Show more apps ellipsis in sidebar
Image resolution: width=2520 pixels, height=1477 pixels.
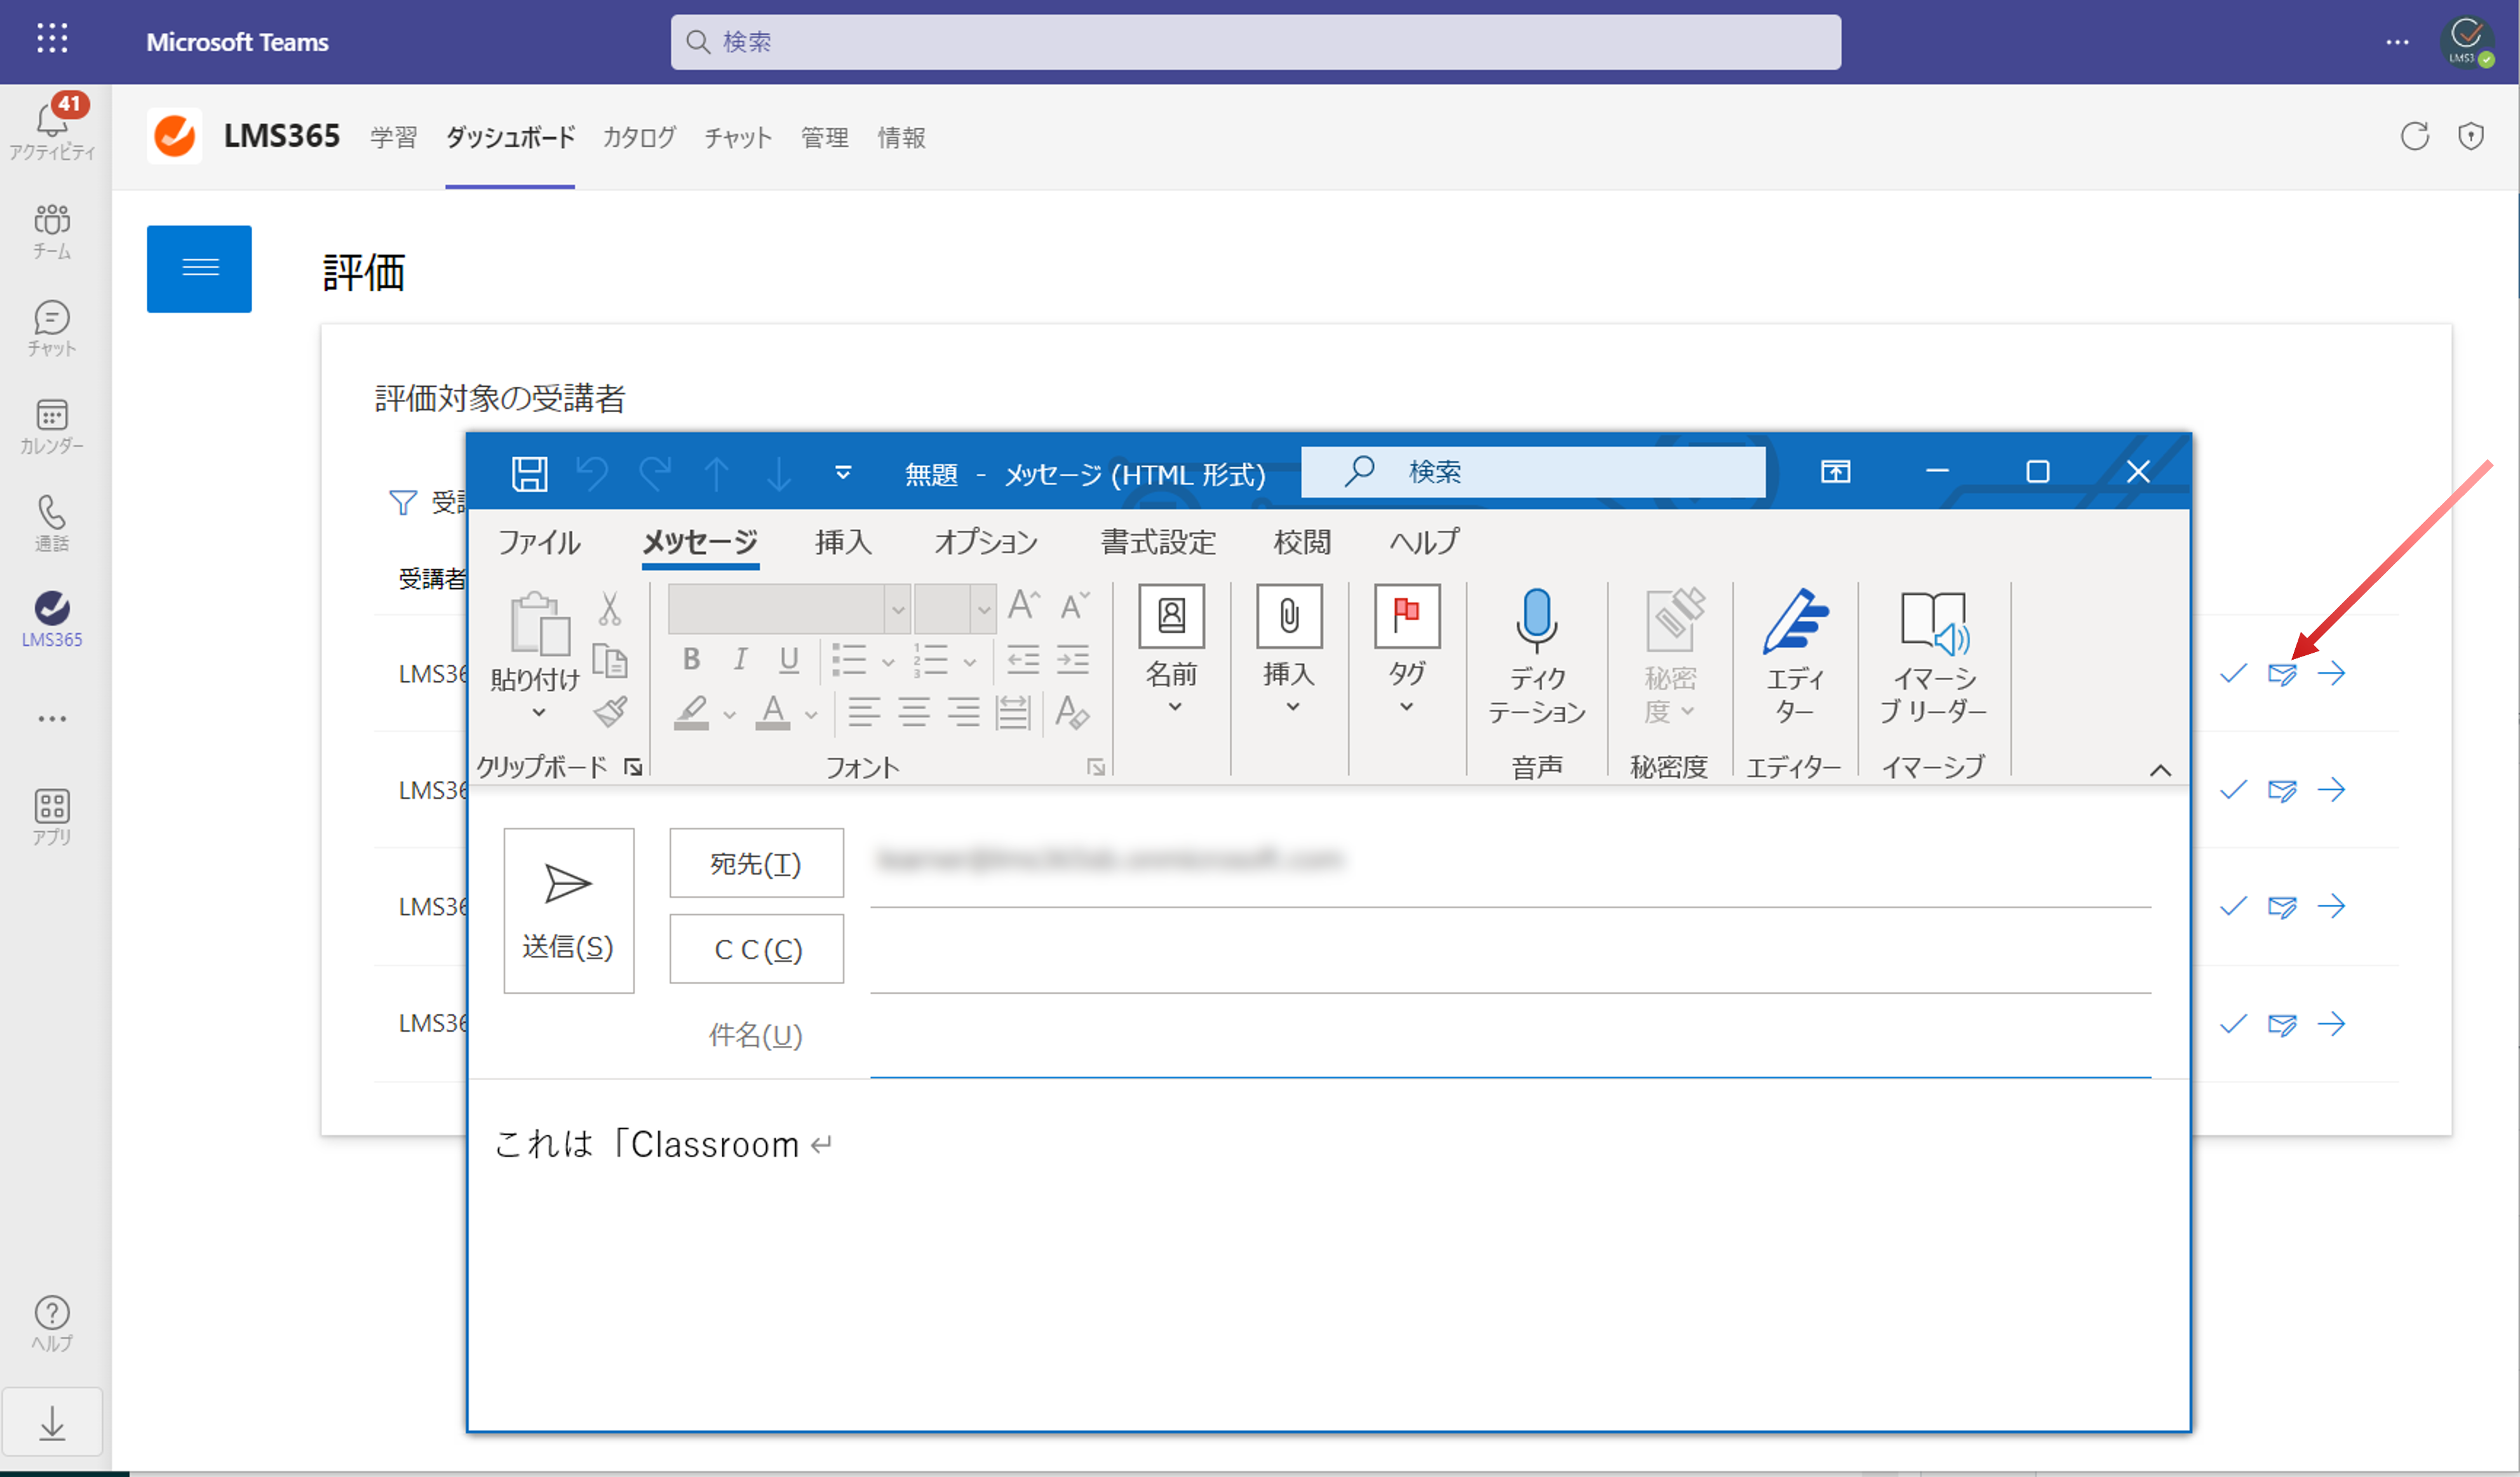tap(52, 719)
